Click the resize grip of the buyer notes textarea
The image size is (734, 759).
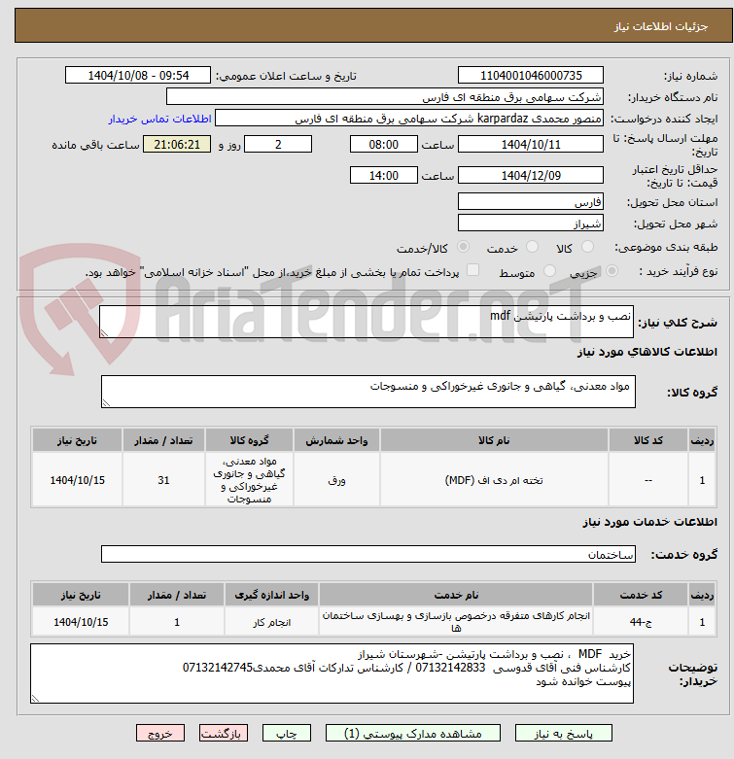click(x=35, y=699)
